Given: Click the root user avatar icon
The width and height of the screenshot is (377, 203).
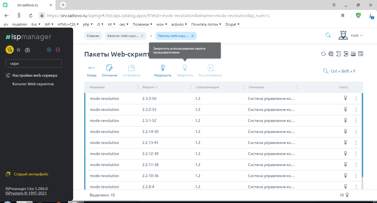Looking at the screenshot, I should (343, 35).
